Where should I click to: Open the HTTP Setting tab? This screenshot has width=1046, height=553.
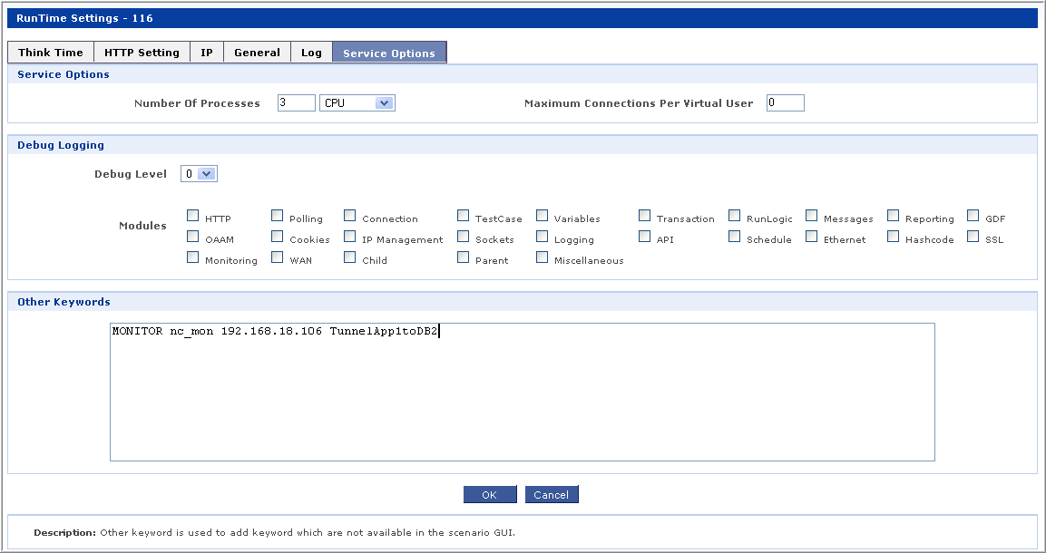click(x=142, y=53)
